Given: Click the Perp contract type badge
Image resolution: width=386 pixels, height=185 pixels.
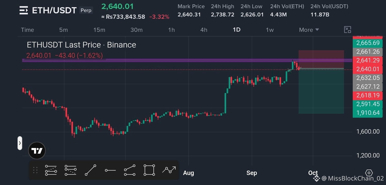Looking at the screenshot, I should 86,11.
